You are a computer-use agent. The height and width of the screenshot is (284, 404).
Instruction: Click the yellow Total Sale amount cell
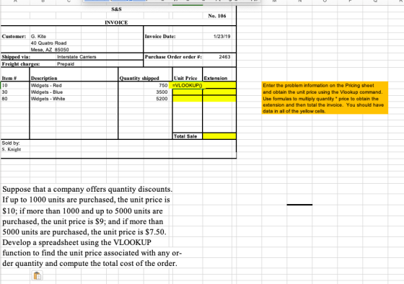tap(219, 136)
